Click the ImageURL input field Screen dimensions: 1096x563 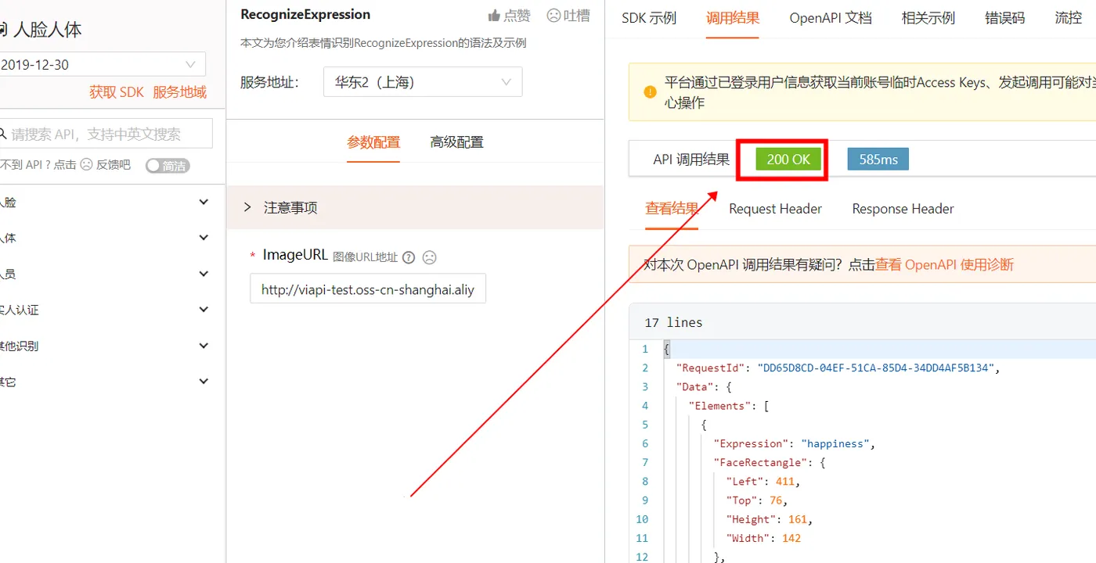368,289
